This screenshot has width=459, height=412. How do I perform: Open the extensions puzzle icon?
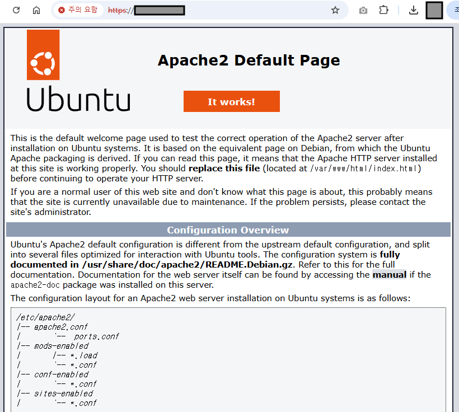[x=383, y=10]
